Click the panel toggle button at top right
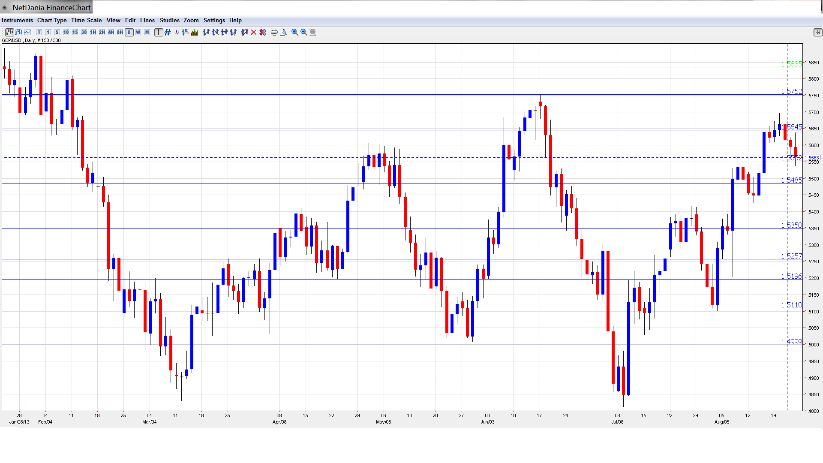The height and width of the screenshot is (463, 823). coord(817,32)
